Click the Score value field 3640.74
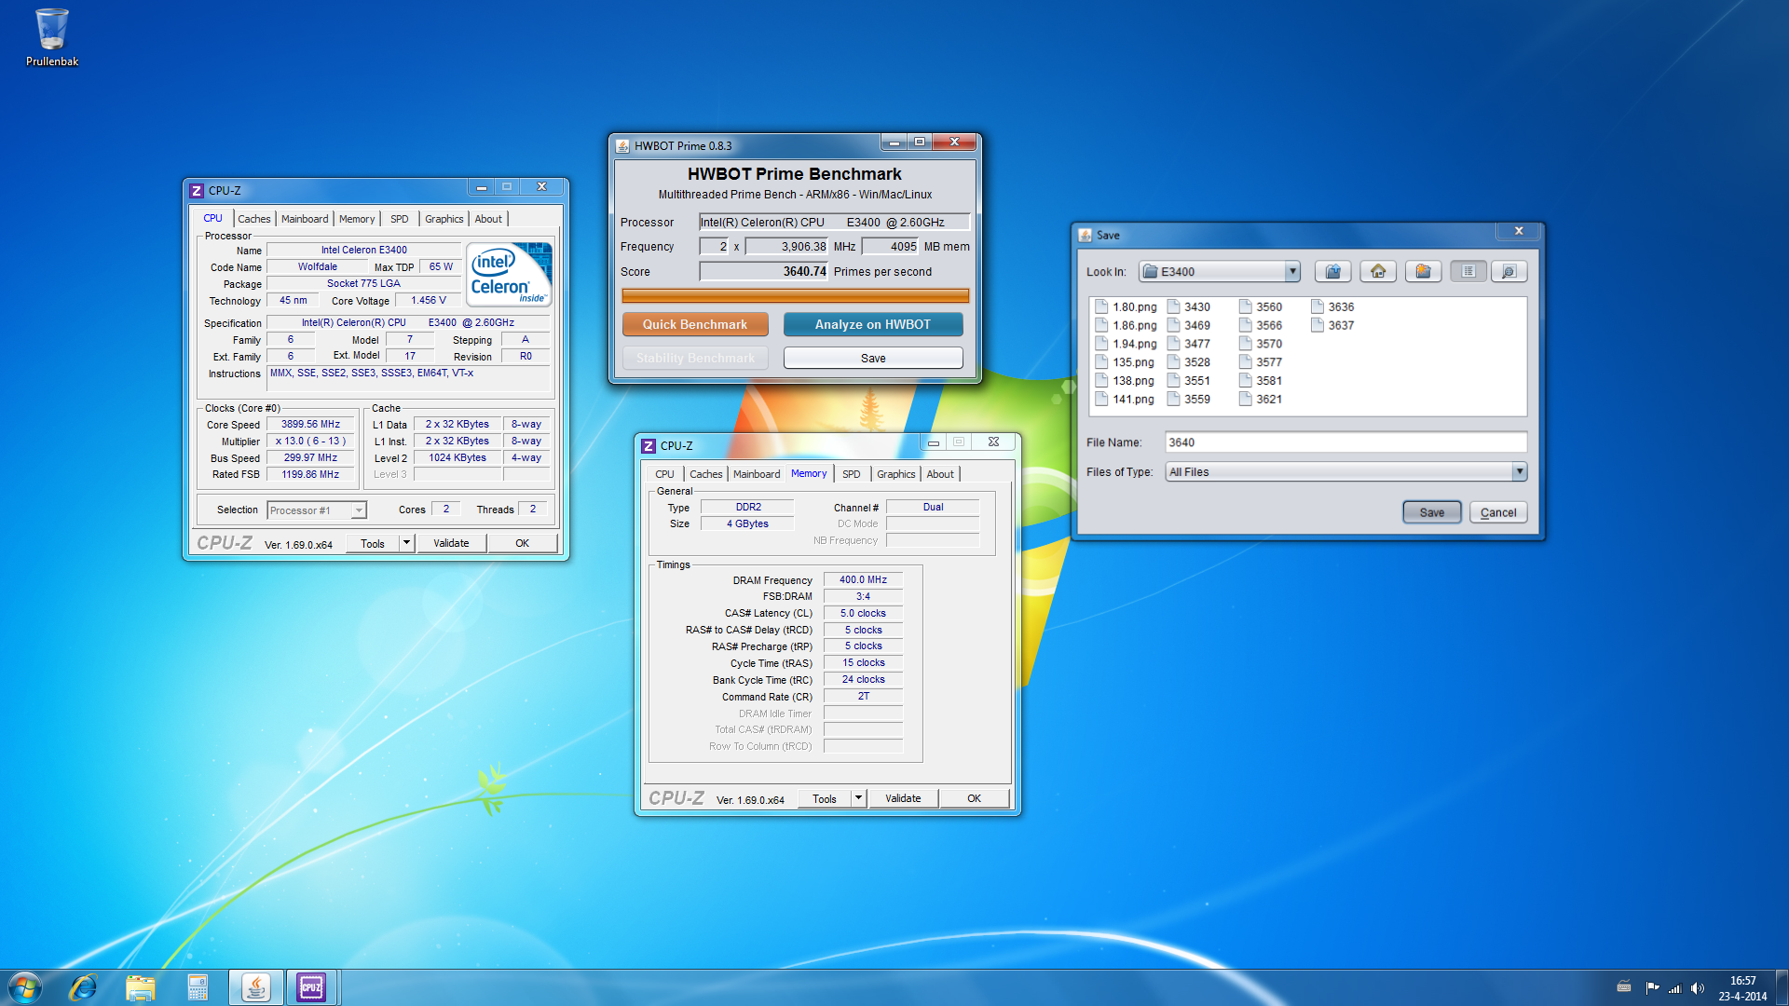This screenshot has width=1789, height=1006. (764, 271)
